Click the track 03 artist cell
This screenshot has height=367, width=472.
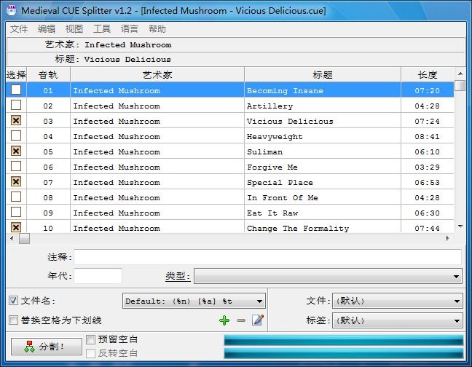click(x=157, y=121)
